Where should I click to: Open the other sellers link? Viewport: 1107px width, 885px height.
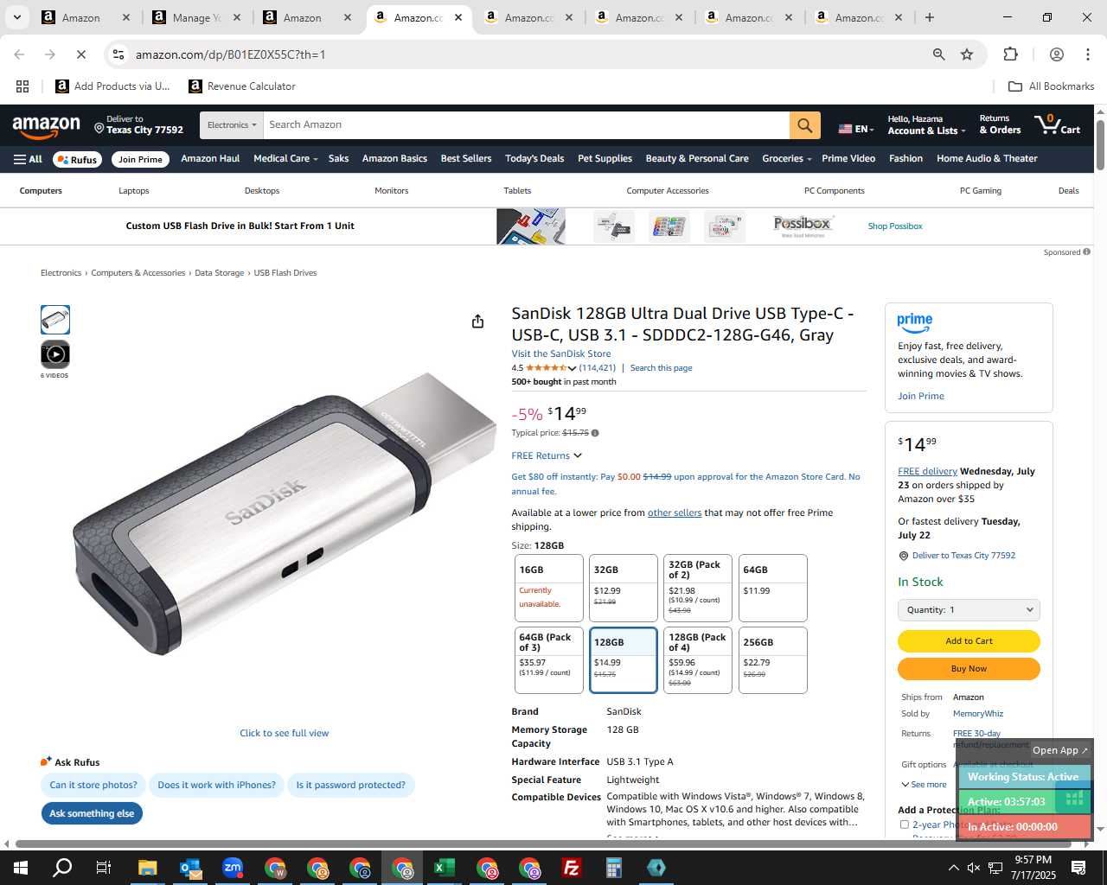coord(675,513)
